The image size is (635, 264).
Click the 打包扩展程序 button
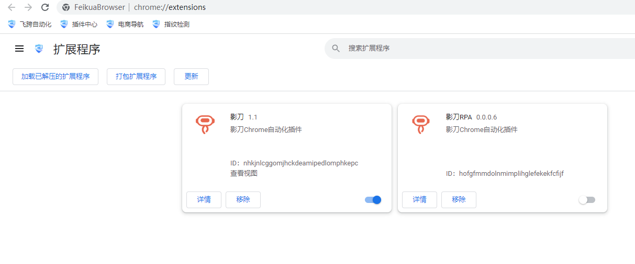click(136, 76)
